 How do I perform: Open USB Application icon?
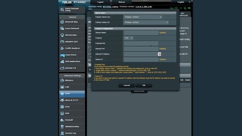(62, 61)
